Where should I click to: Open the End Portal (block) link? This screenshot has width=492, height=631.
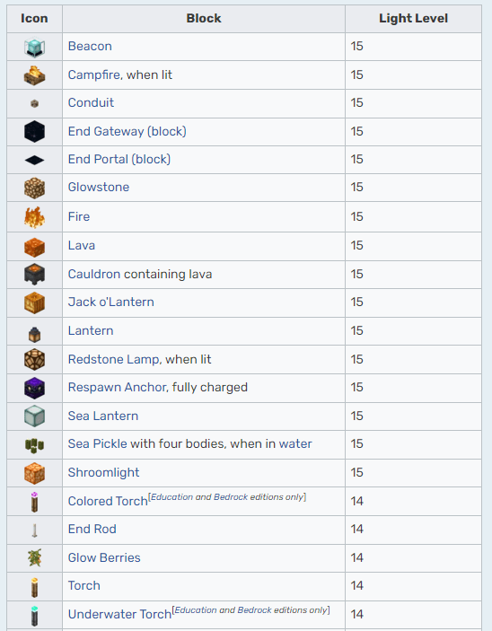pyautogui.click(x=119, y=160)
